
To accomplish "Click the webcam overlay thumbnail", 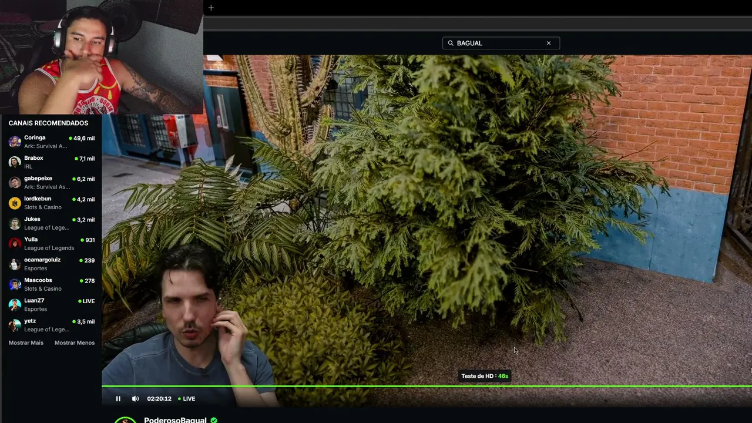I will [x=102, y=57].
